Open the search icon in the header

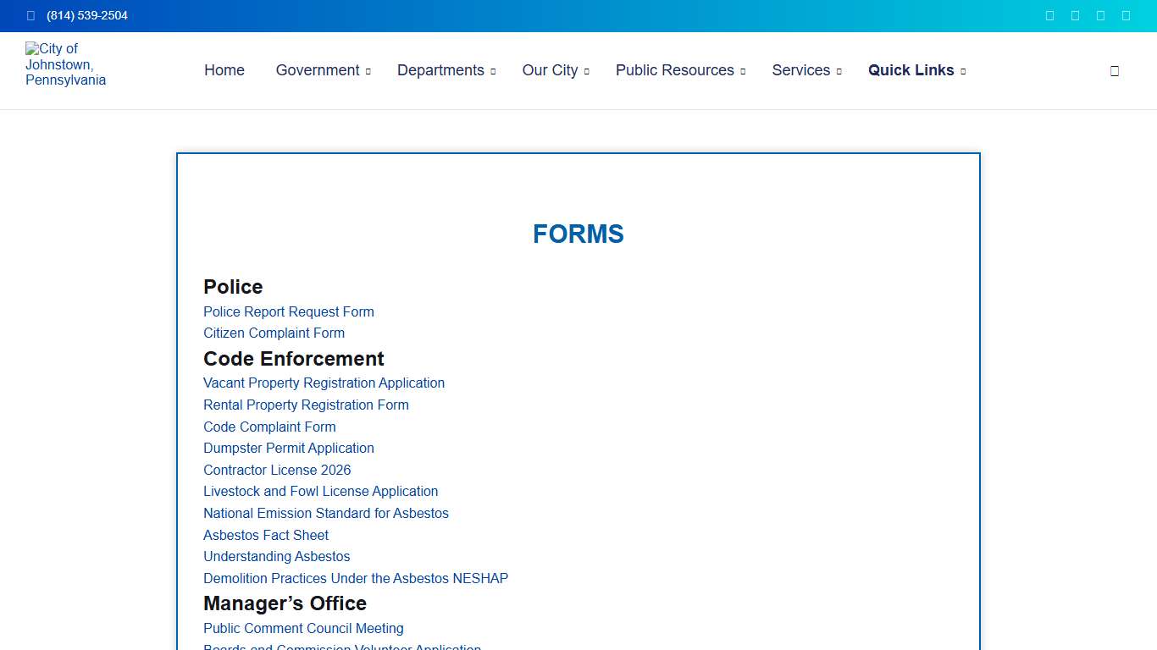point(1114,70)
